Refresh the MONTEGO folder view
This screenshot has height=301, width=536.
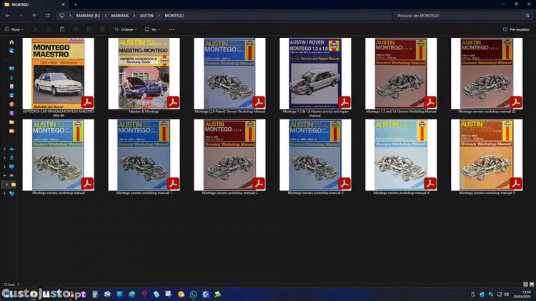click(x=47, y=15)
